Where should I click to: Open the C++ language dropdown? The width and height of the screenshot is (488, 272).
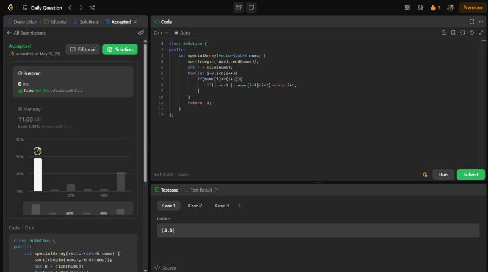[161, 33]
